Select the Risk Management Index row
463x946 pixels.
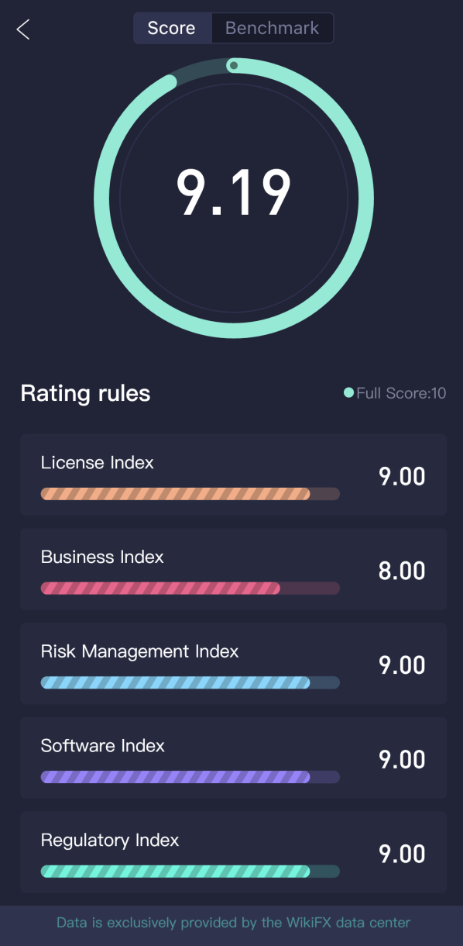234,664
